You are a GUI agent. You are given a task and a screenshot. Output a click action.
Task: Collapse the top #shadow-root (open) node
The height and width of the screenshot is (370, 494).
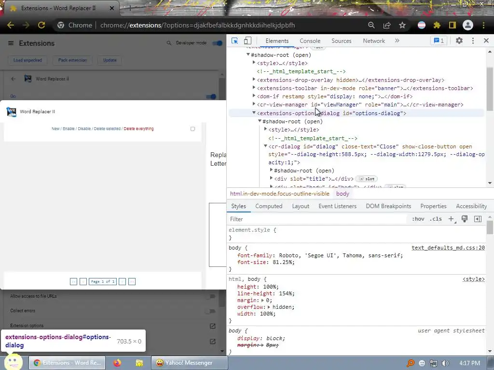(248, 55)
